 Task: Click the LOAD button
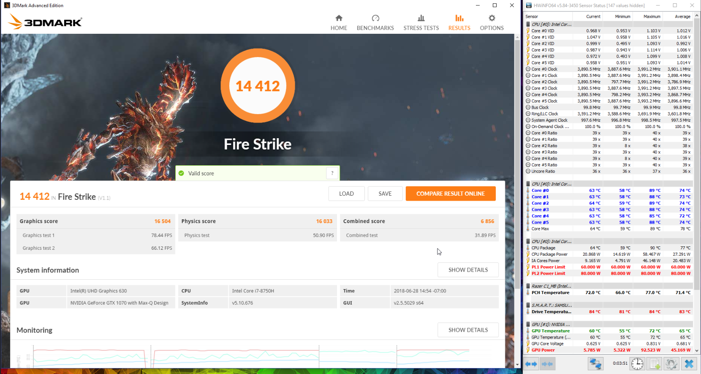coord(346,194)
